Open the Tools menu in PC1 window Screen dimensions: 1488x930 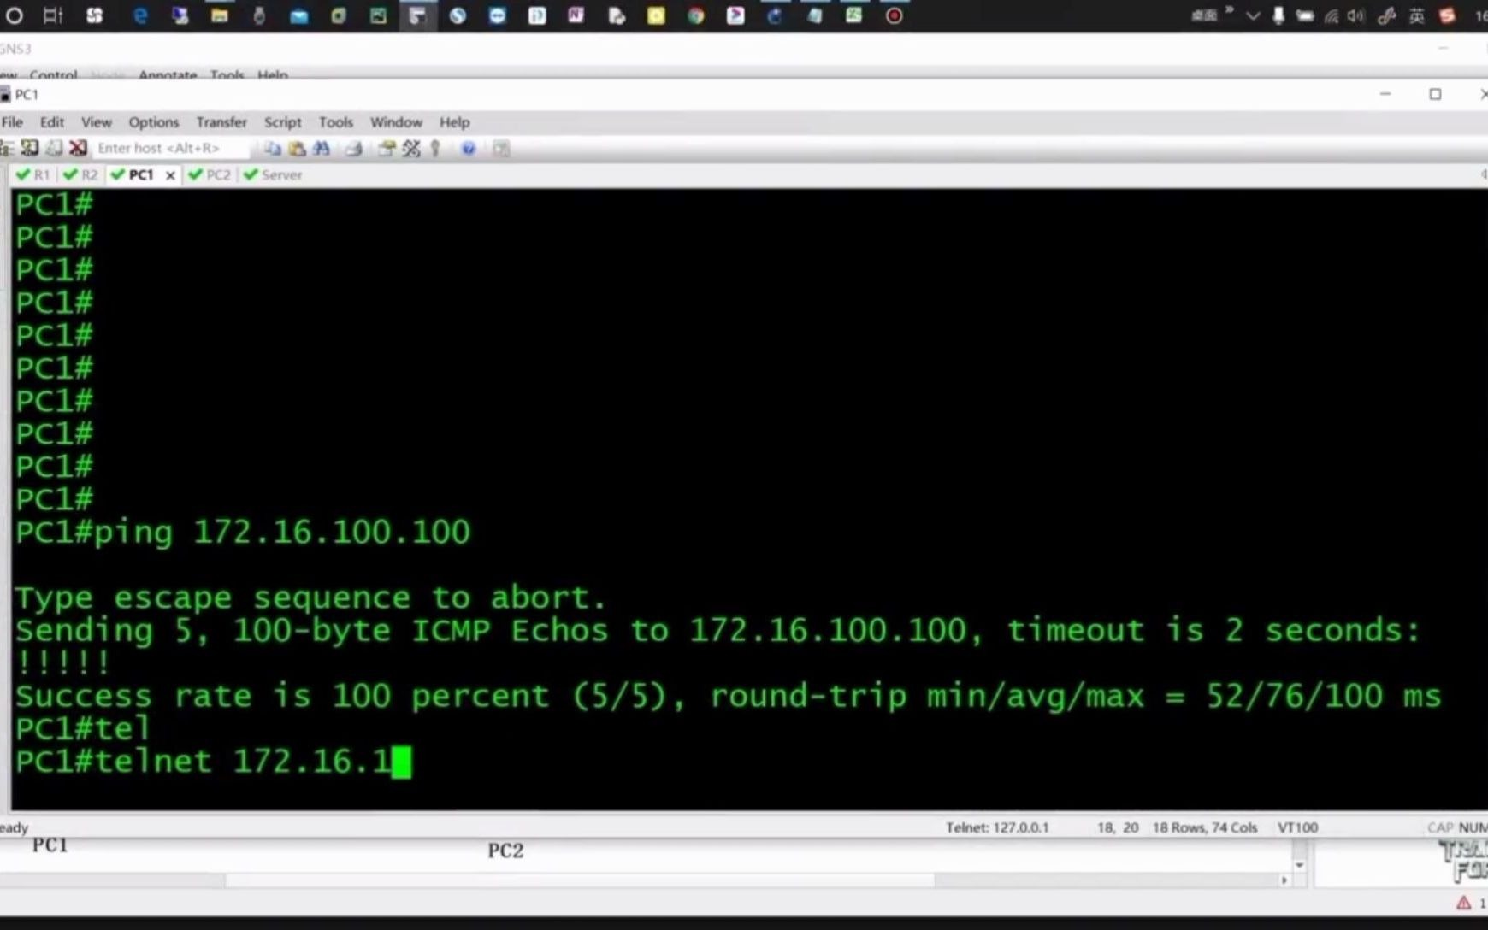tap(336, 122)
